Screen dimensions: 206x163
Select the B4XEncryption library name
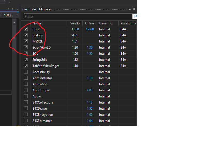pos(43,115)
